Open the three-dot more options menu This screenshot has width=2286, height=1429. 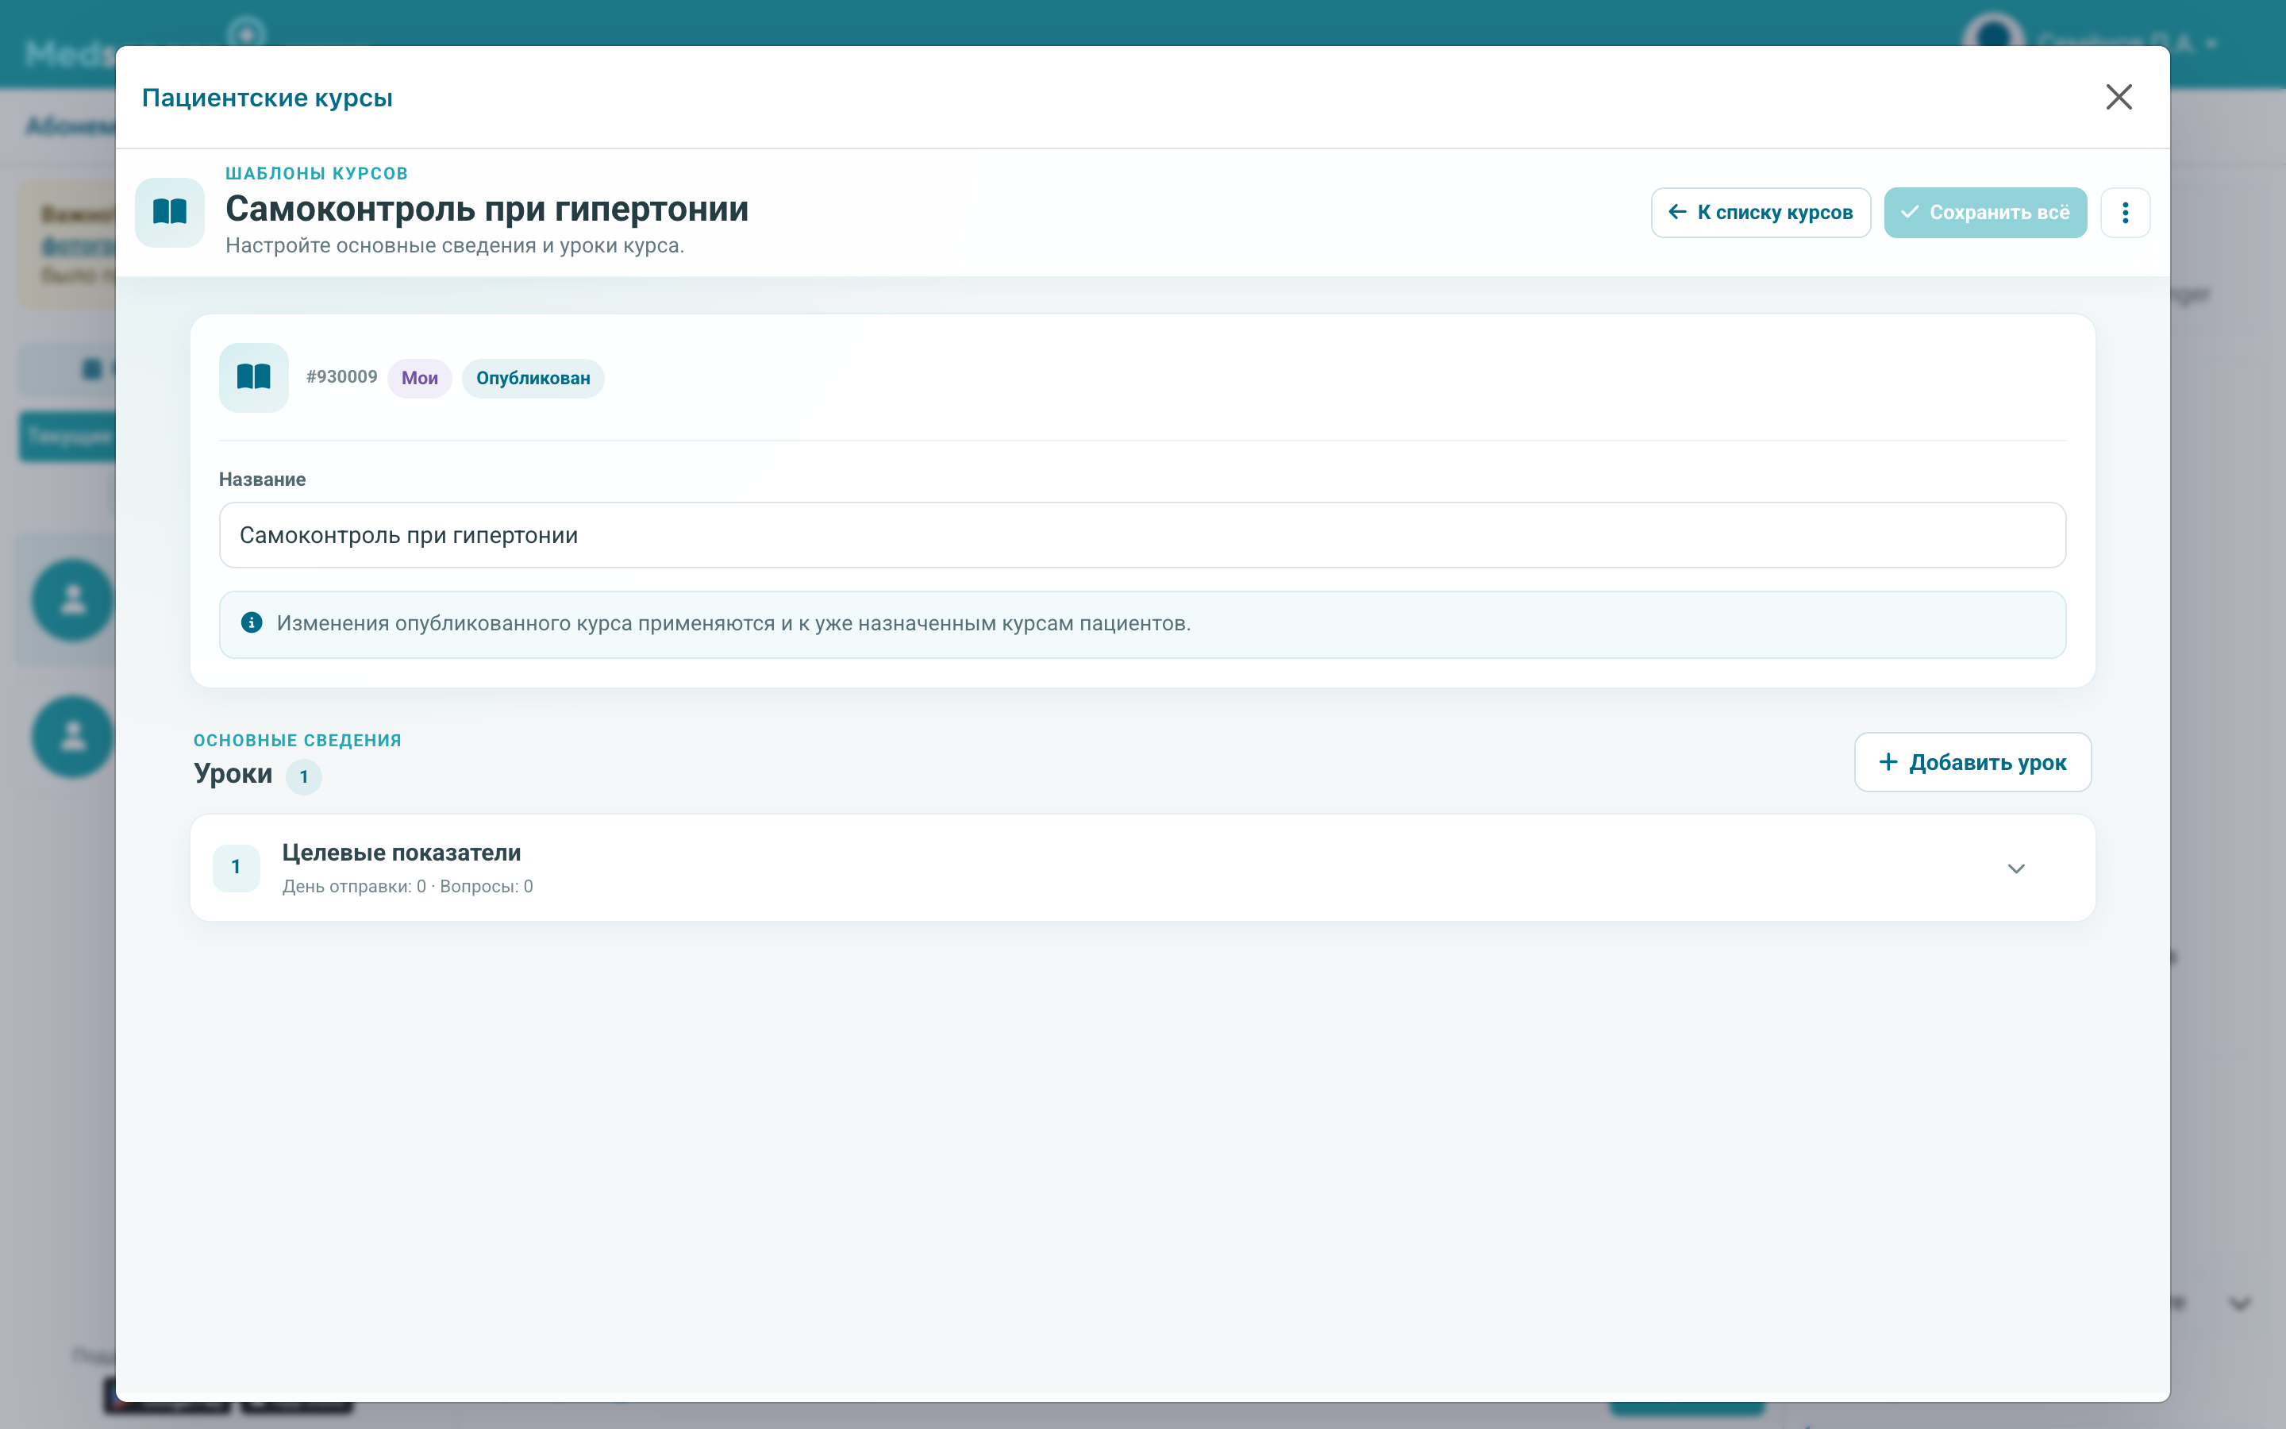(2126, 213)
